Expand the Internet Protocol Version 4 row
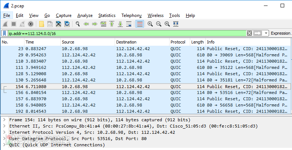The image size is (292, 150). tap(4, 132)
